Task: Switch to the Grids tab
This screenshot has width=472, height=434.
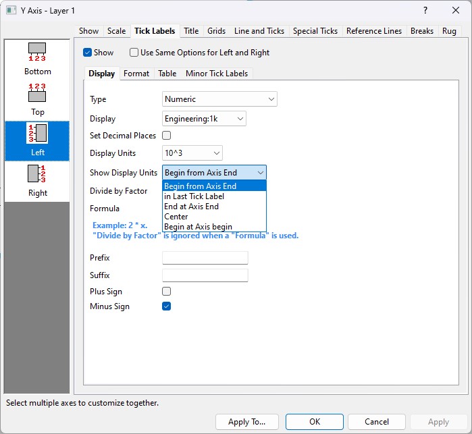Action: coord(217,31)
